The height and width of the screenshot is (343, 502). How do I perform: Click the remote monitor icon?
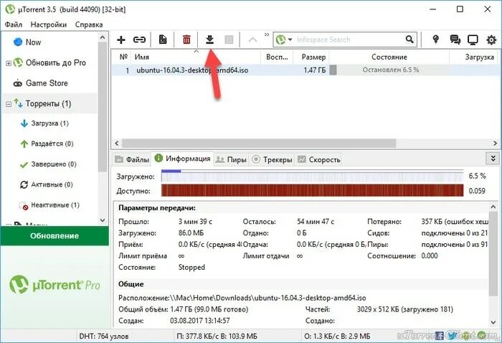(x=473, y=39)
